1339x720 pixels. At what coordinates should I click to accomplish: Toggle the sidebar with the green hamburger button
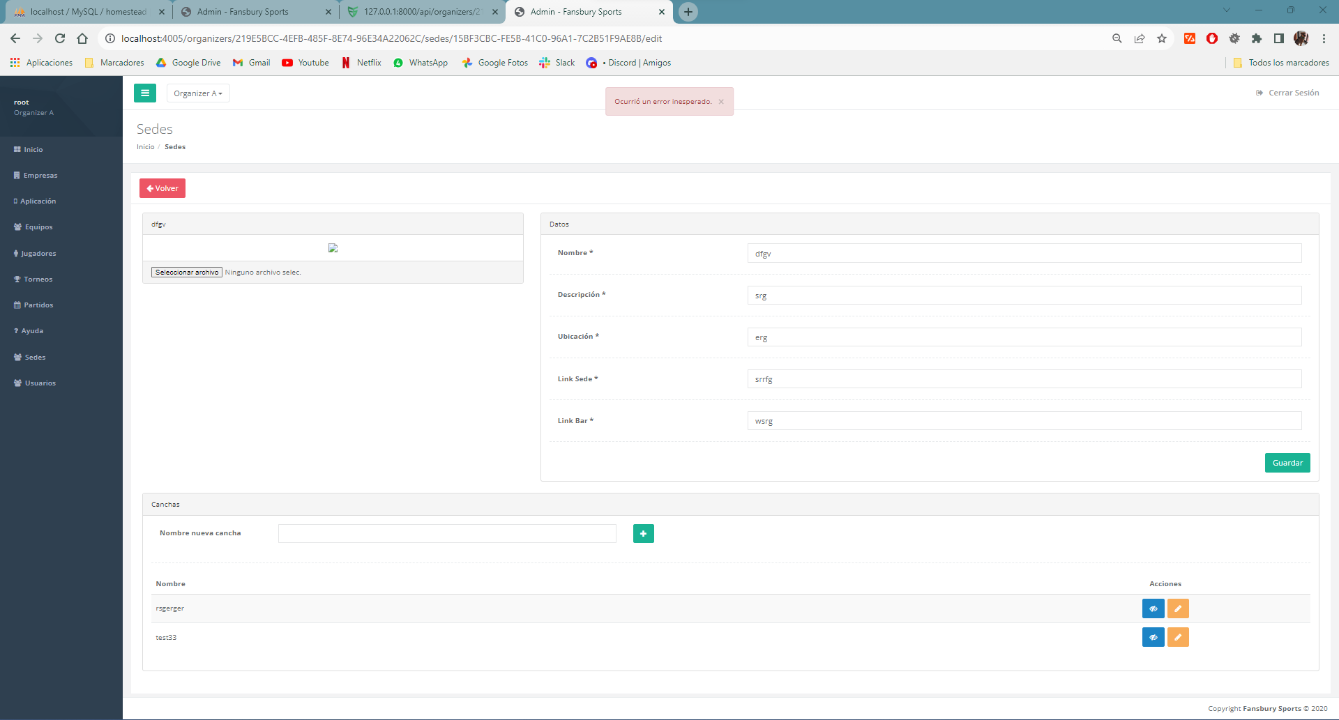(x=145, y=93)
